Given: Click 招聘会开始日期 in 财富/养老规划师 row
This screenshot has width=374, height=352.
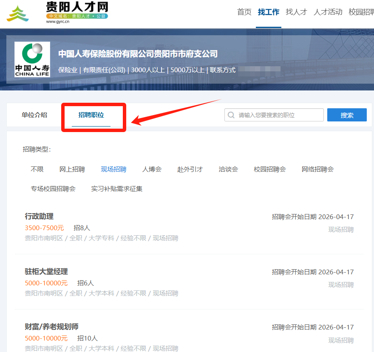Looking at the screenshot, I should pyautogui.click(x=313, y=327).
